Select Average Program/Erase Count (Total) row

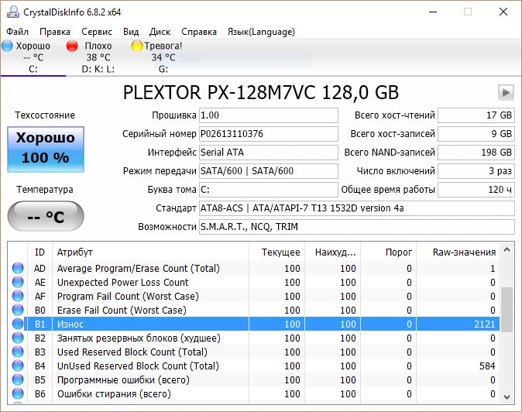(254, 268)
